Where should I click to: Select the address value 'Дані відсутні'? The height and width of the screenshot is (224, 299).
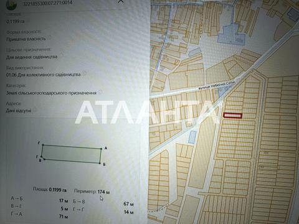[x=19, y=111]
